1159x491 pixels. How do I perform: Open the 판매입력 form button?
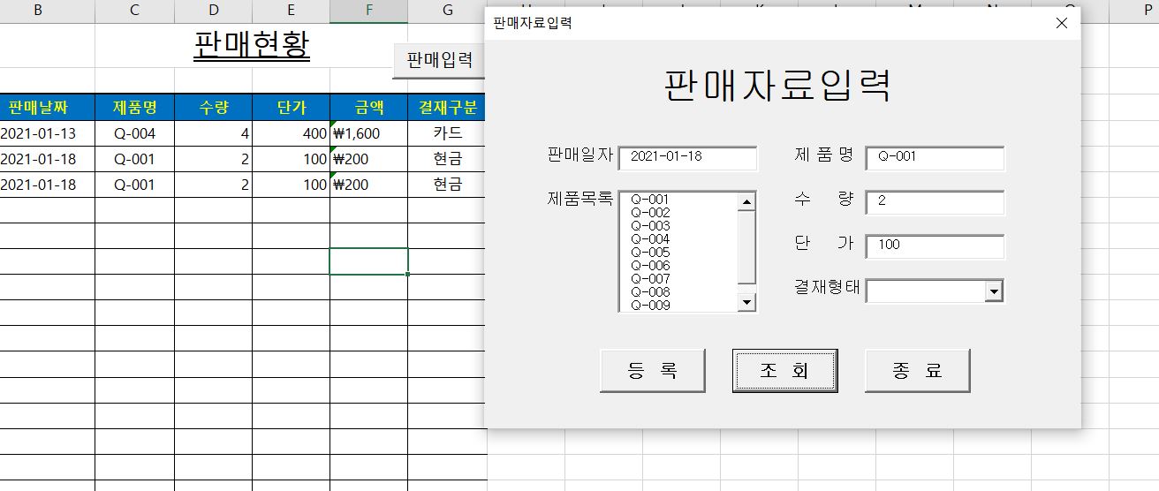click(439, 60)
